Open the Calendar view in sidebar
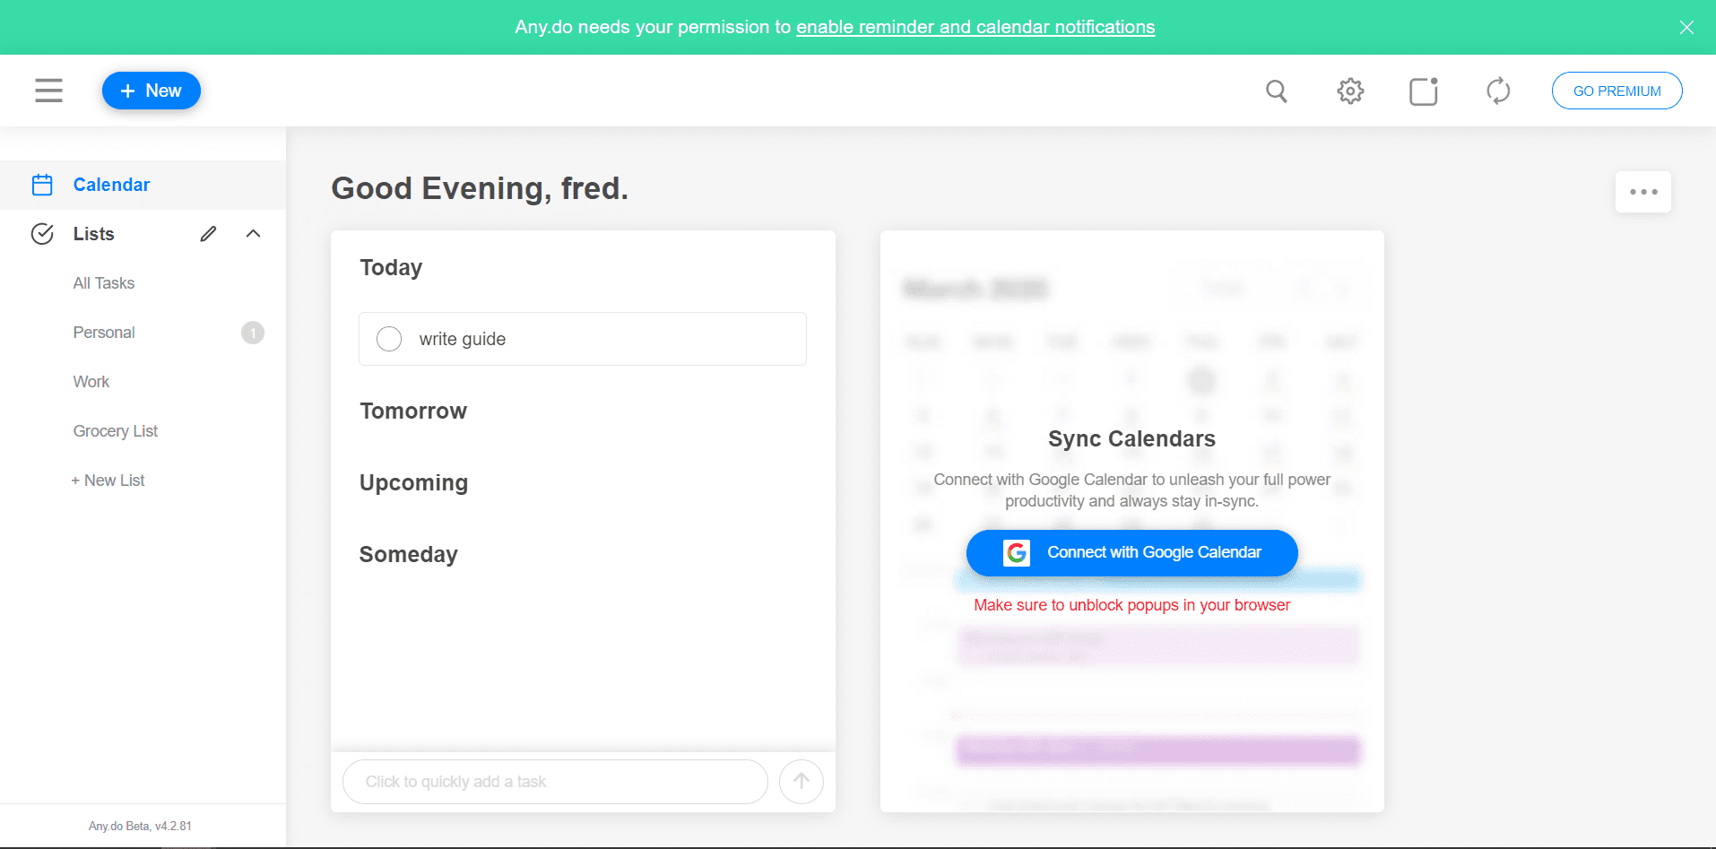 111,185
